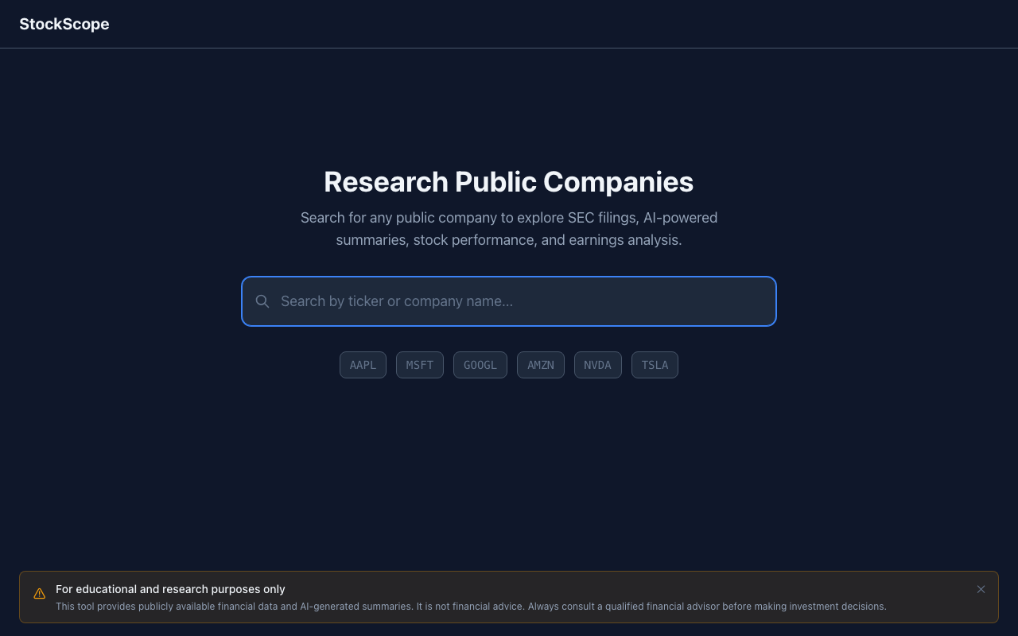Click the top navigation bar

click(x=509, y=24)
